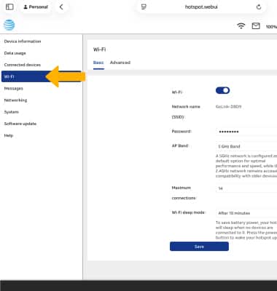Click the AT&T globe logo
The width and height of the screenshot is (277, 291).
point(9,25)
